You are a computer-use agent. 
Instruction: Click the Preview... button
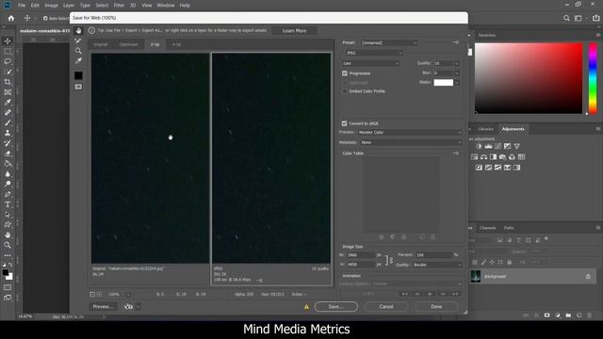[x=103, y=307]
